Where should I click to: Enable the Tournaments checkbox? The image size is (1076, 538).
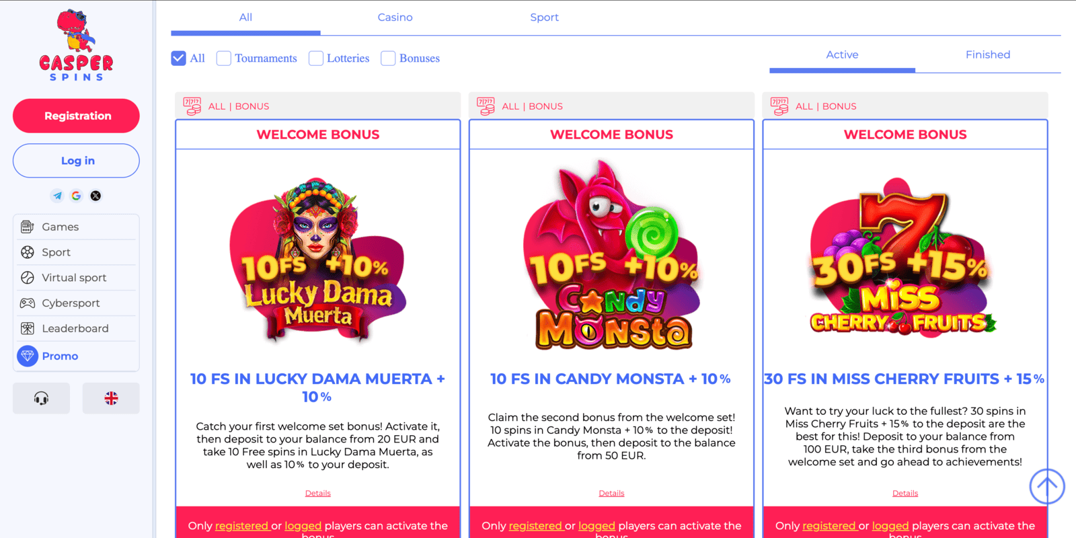tap(224, 59)
